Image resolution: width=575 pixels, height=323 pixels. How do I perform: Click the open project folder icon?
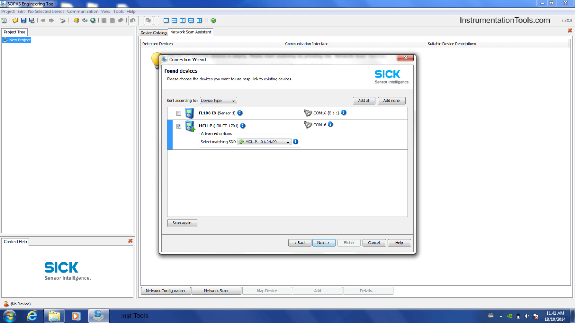coord(15,21)
